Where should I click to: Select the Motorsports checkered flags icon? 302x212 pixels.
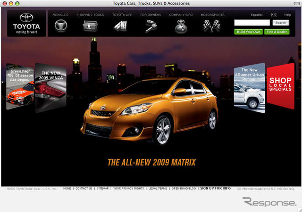click(211, 26)
